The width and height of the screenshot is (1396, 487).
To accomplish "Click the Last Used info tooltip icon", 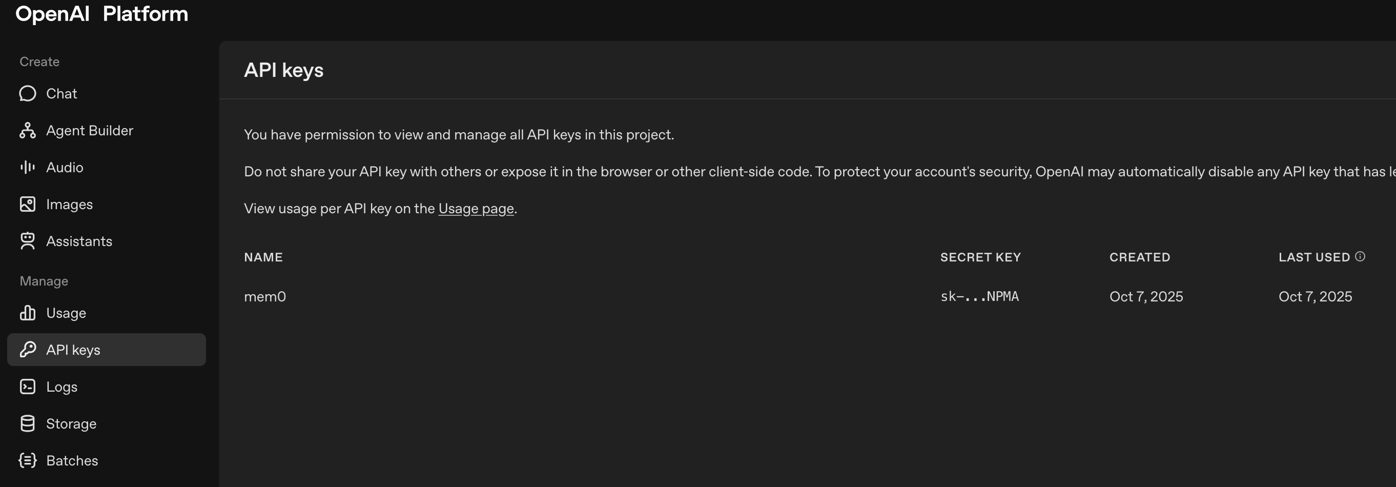I will click(x=1361, y=257).
